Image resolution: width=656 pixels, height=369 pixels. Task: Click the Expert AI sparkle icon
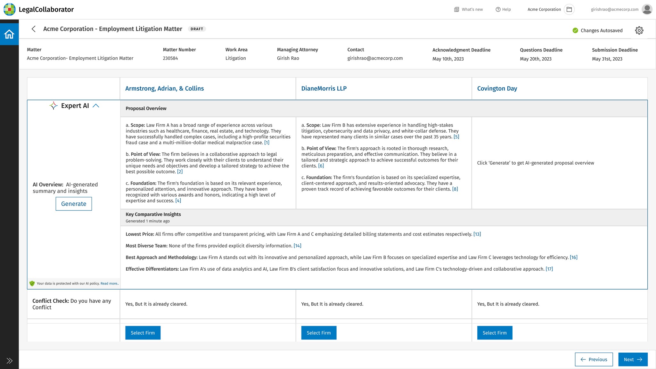click(53, 106)
